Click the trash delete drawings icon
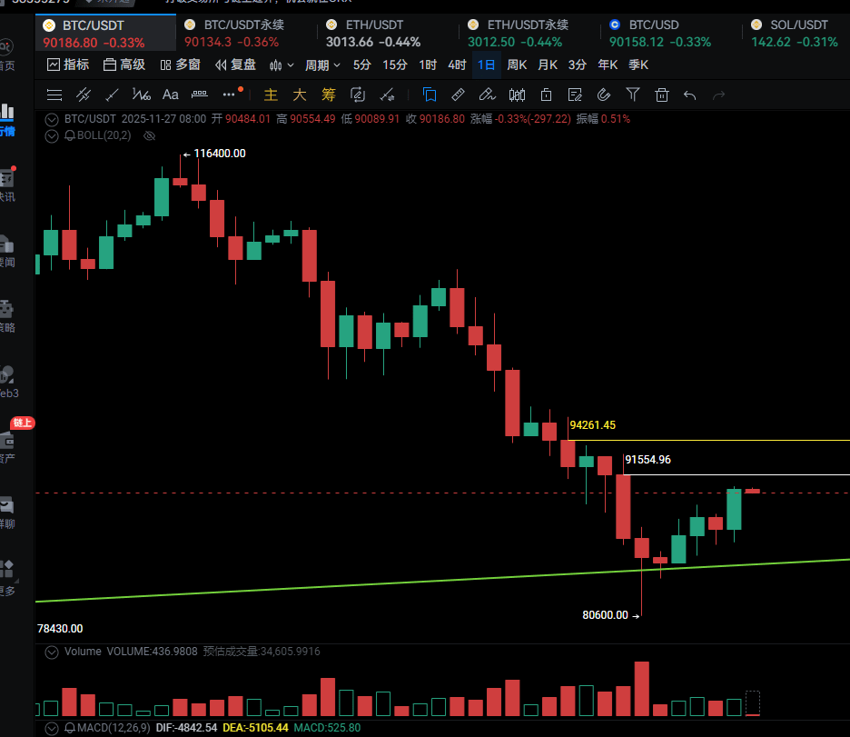850x737 pixels. [x=662, y=95]
